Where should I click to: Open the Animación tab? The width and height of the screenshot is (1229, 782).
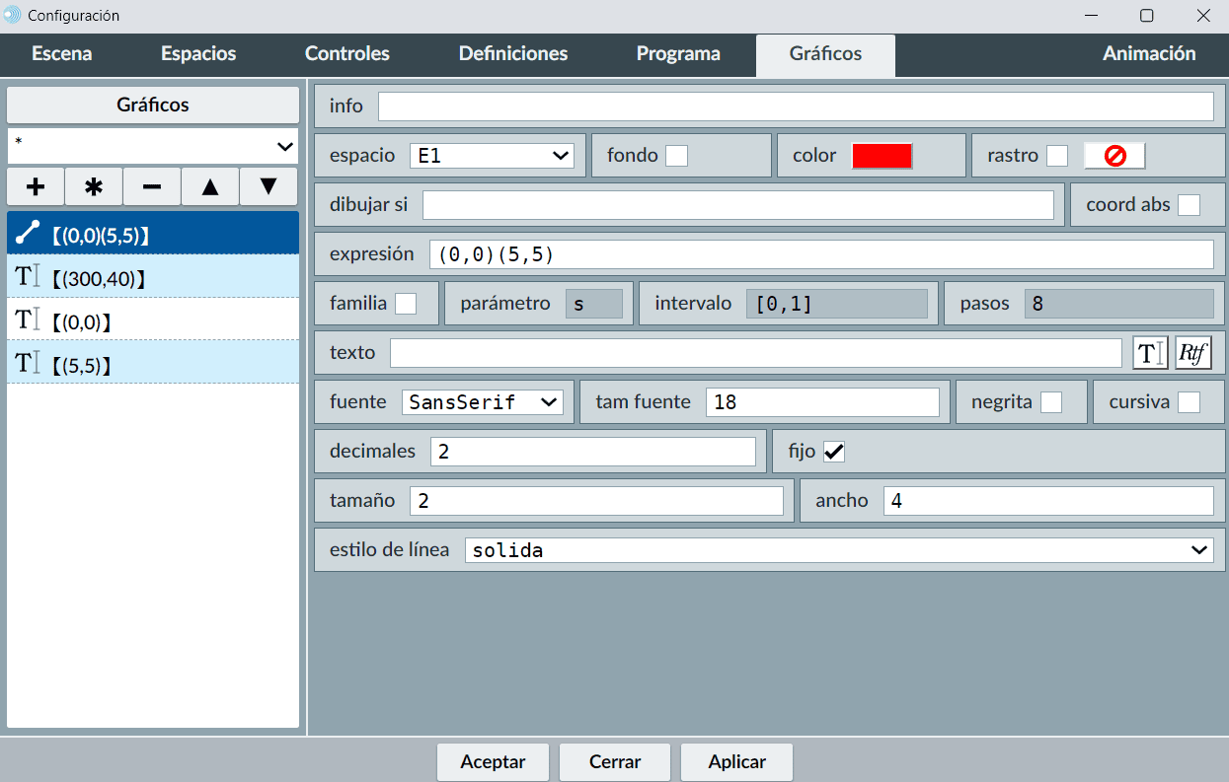[1149, 54]
